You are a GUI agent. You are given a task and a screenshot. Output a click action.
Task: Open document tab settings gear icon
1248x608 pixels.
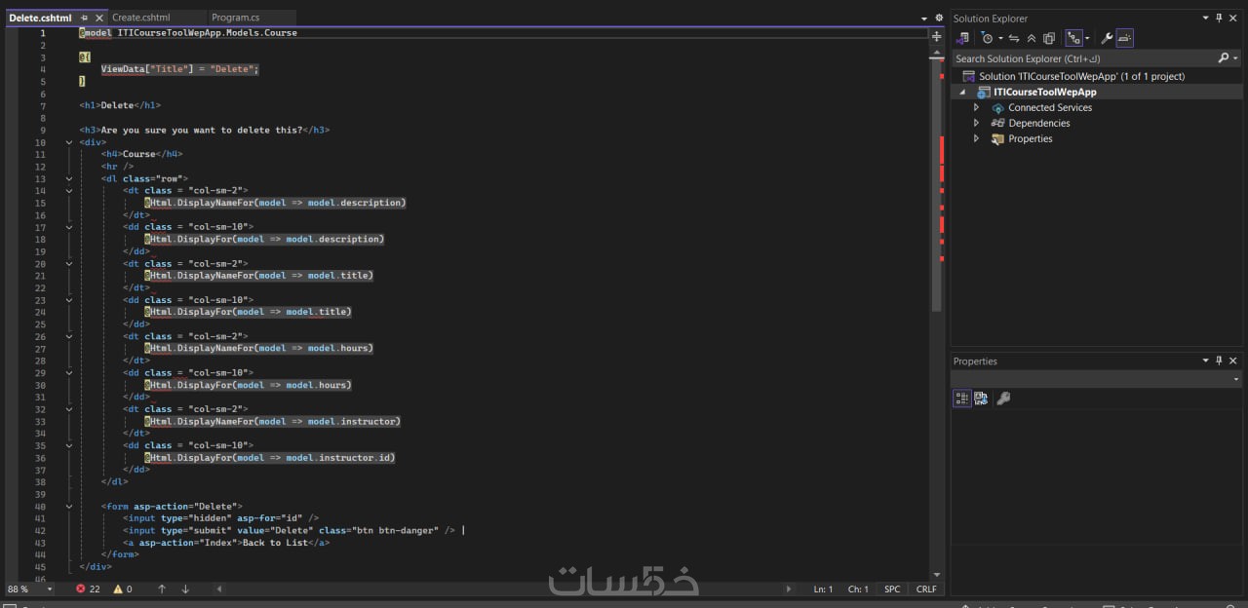tap(938, 18)
